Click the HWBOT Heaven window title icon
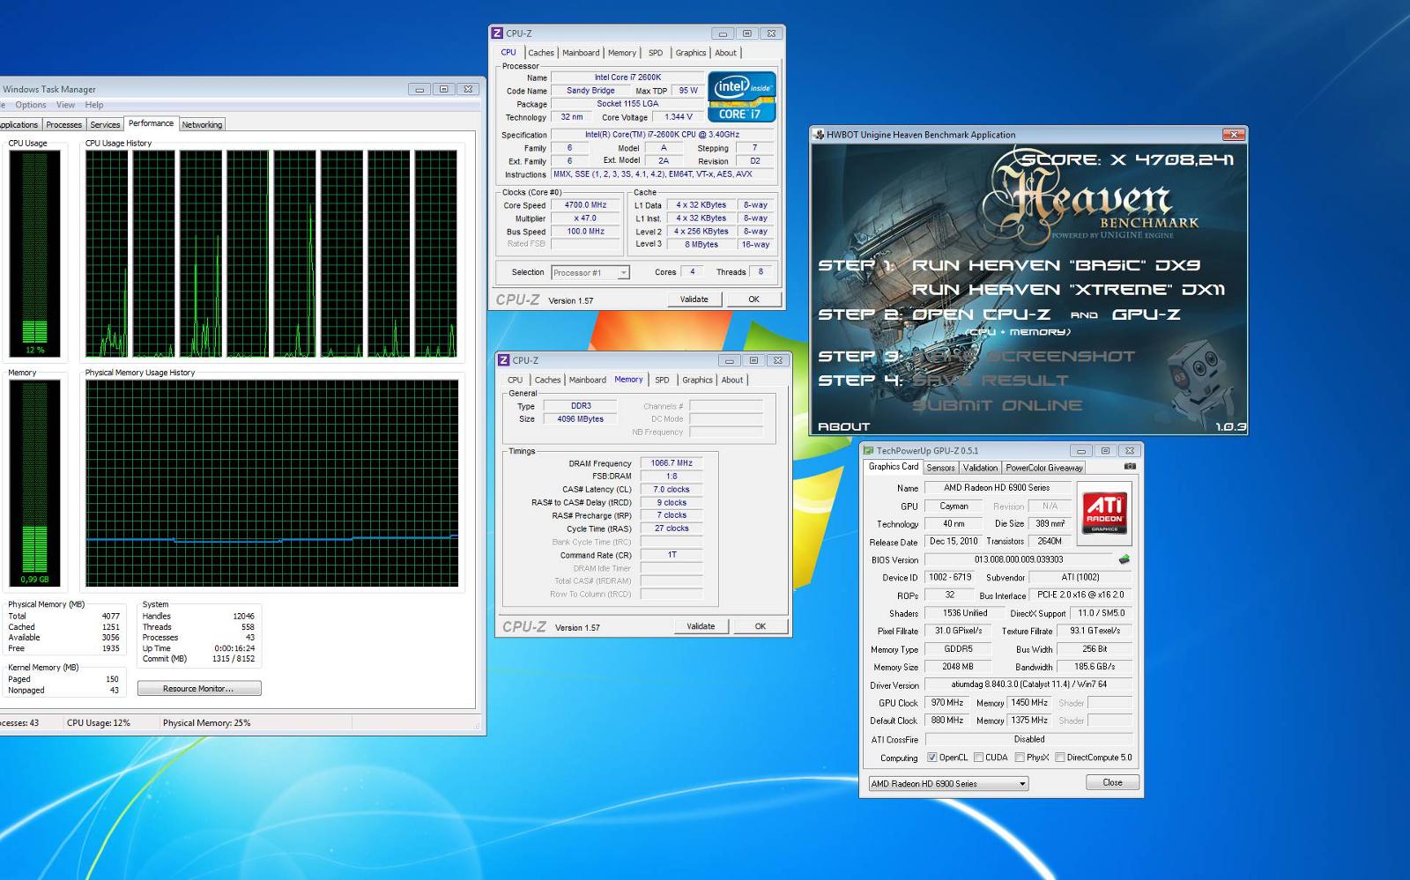The height and width of the screenshot is (880, 1410). coord(818,135)
